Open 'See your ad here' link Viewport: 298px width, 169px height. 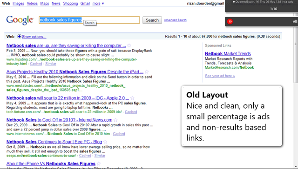220,76
